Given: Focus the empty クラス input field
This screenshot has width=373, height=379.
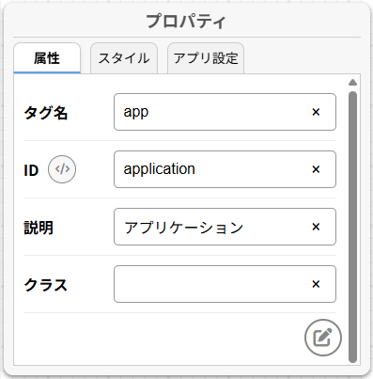Looking at the screenshot, I should coord(225,284).
